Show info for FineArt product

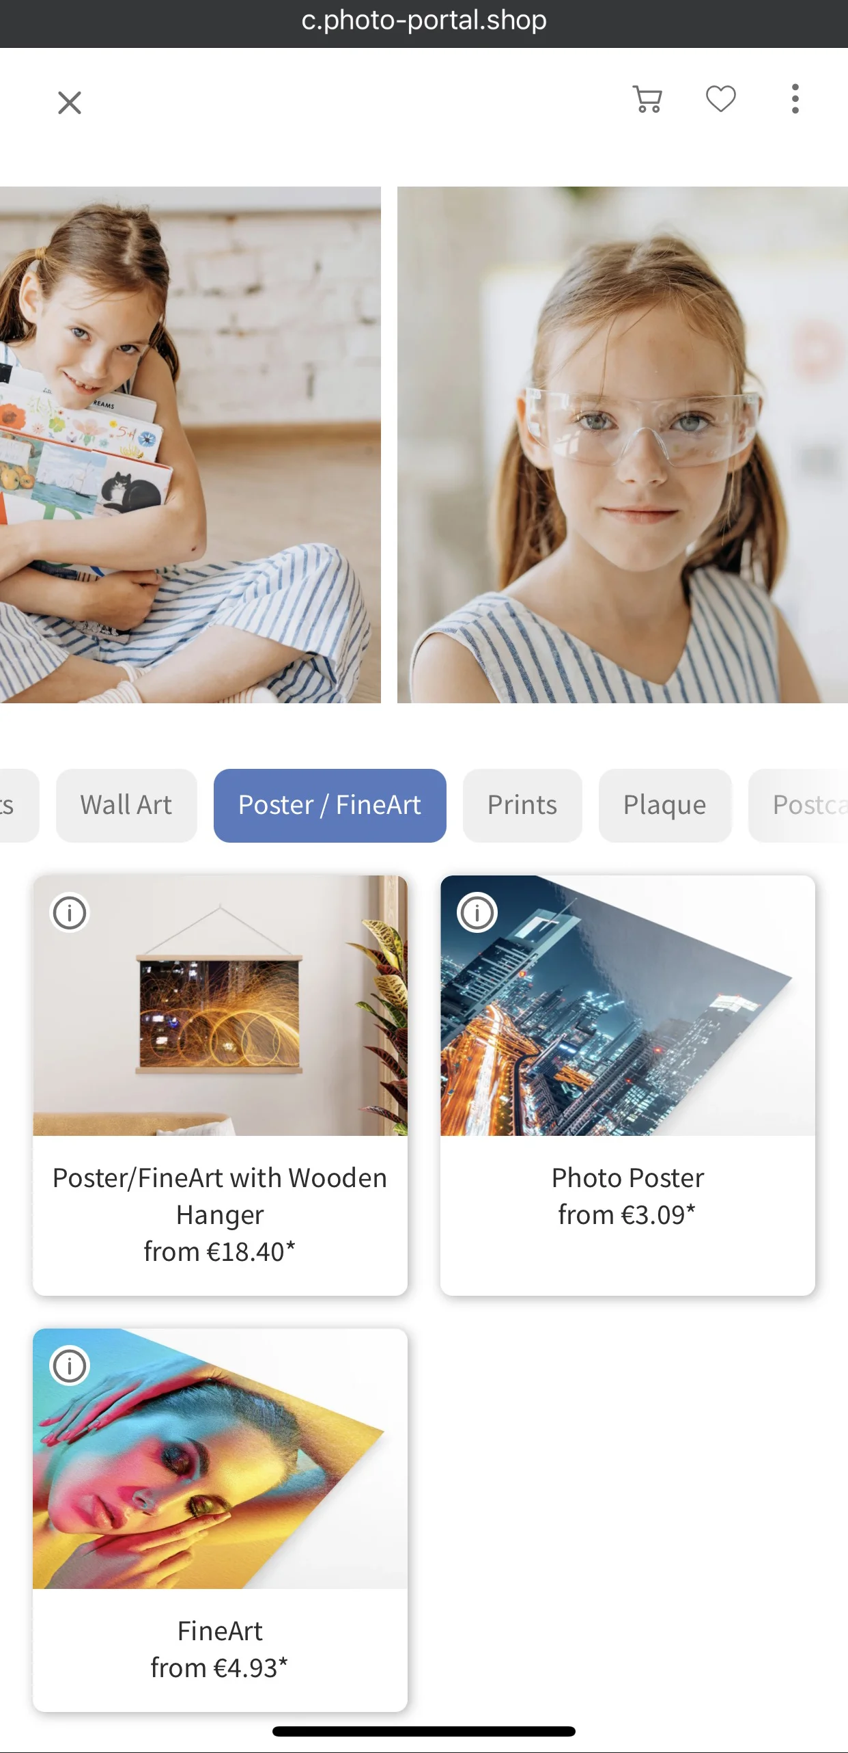tap(70, 1365)
